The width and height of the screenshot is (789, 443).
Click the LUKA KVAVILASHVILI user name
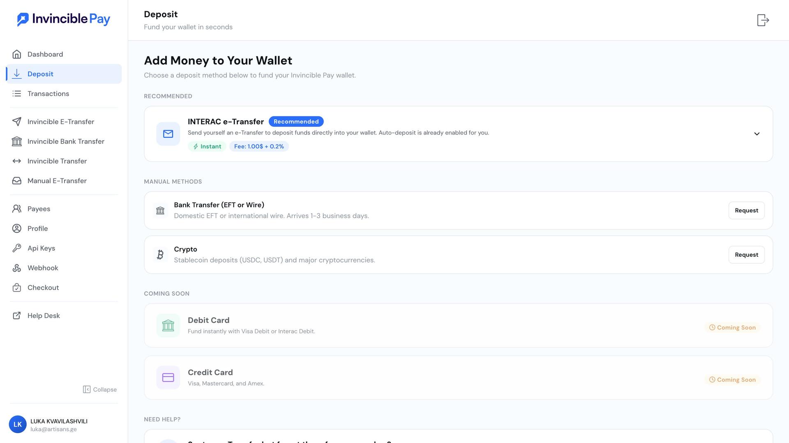click(x=59, y=421)
